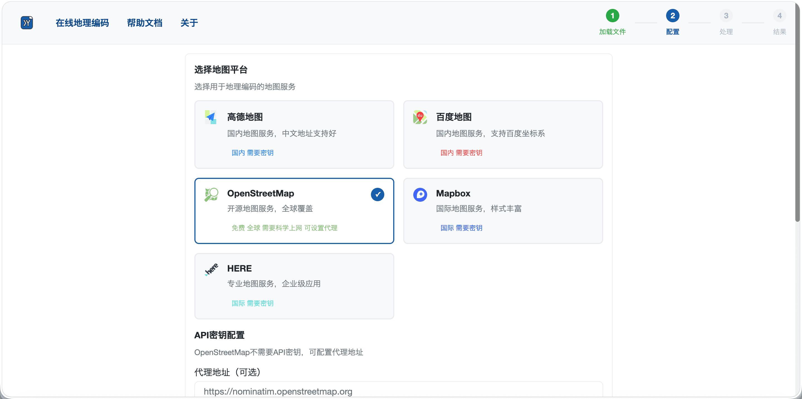
Task: Open the 帮助文档 menu item
Action: (x=145, y=23)
